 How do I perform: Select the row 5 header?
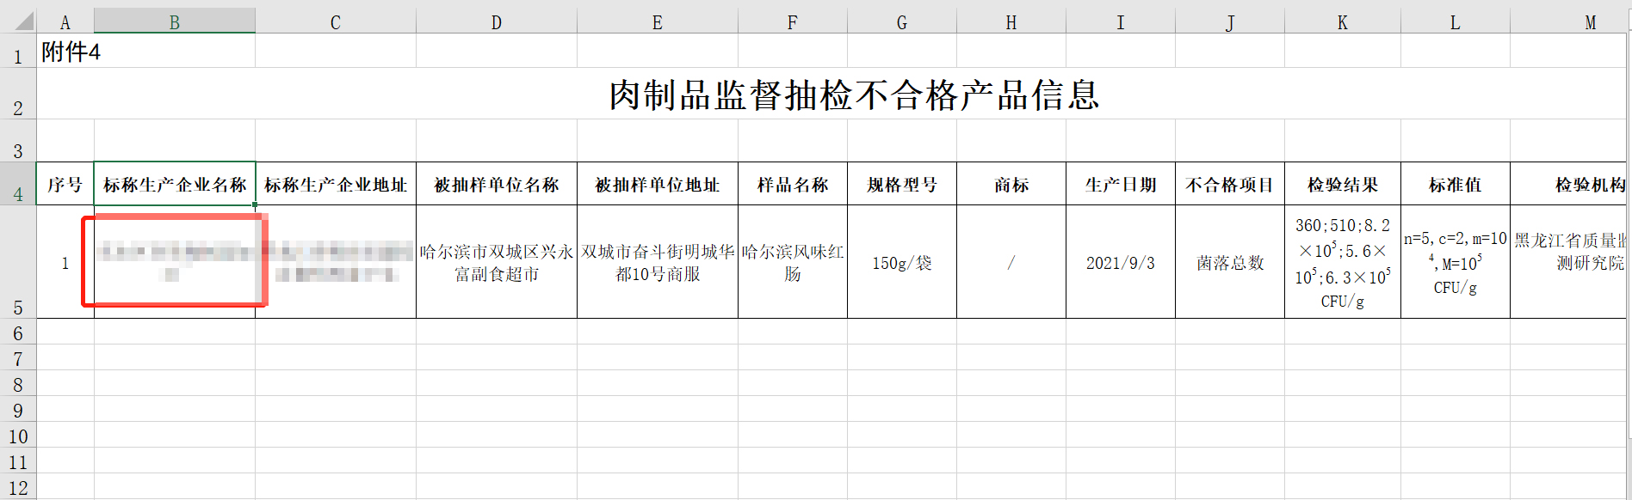pos(18,307)
